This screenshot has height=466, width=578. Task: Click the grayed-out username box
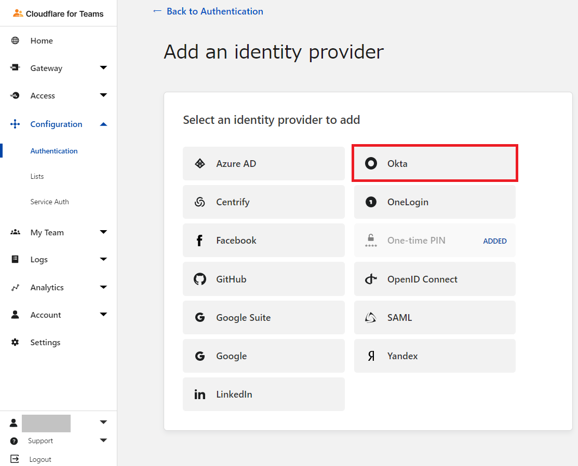click(x=46, y=423)
